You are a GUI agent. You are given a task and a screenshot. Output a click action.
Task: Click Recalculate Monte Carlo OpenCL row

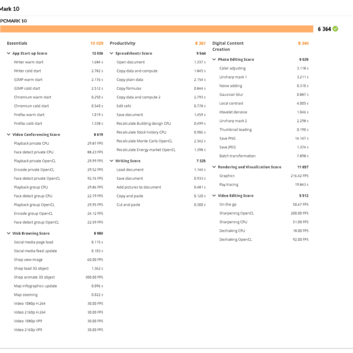coord(161,141)
